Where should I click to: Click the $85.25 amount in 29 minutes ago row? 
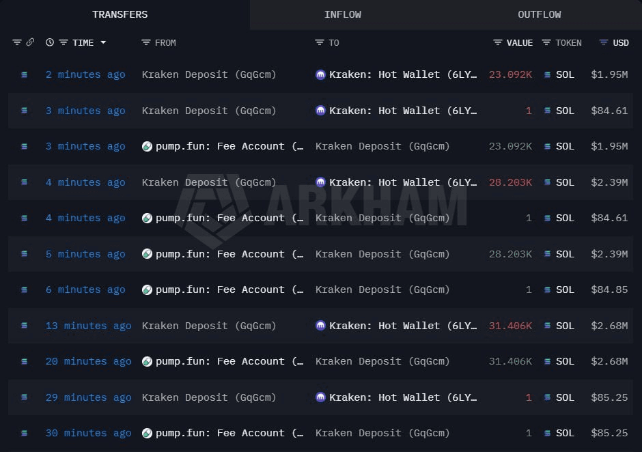tap(609, 397)
